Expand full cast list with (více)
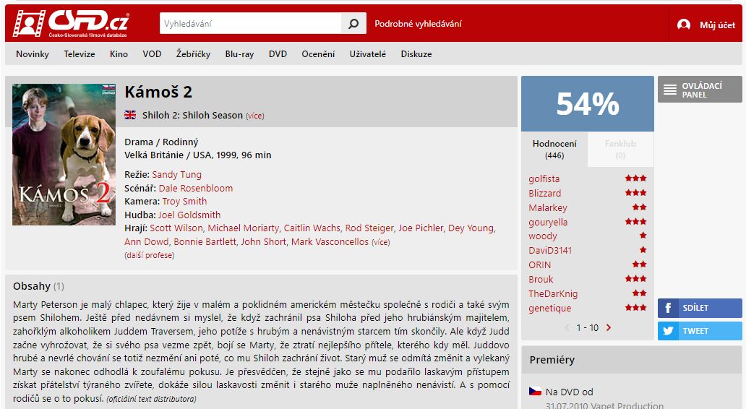 click(x=381, y=242)
